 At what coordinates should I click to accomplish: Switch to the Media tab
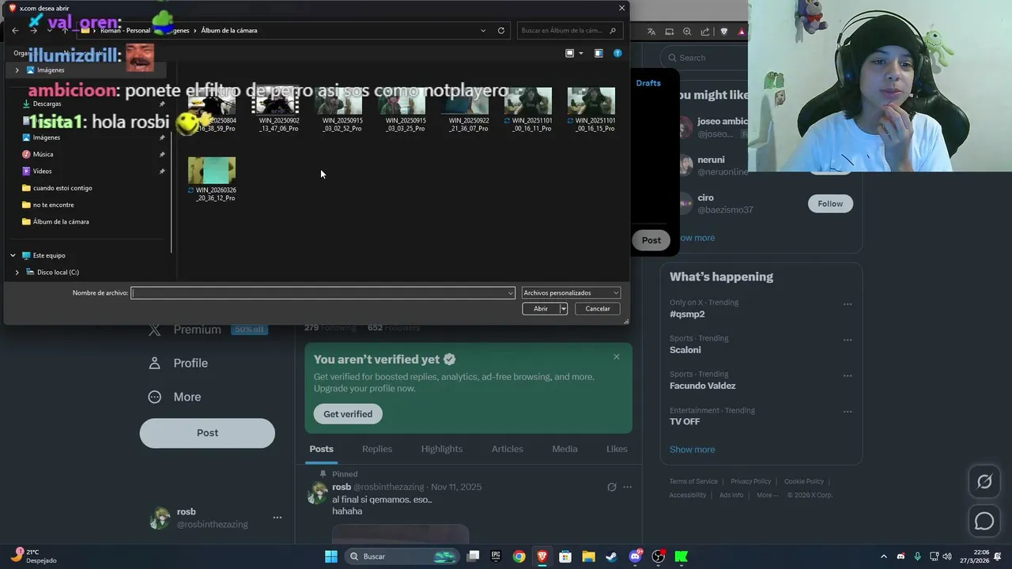click(565, 449)
